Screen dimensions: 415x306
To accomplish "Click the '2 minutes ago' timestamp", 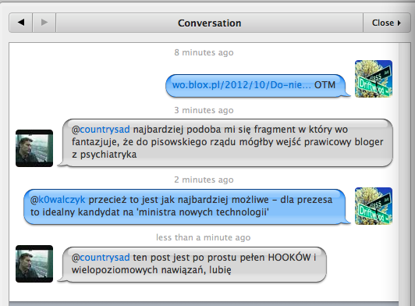I will [x=204, y=180].
